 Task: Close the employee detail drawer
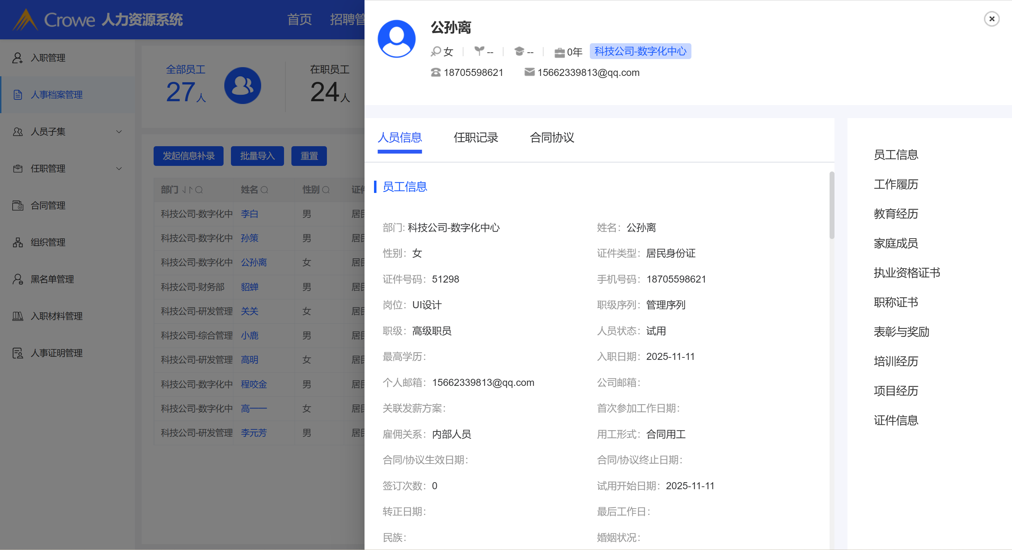(991, 19)
